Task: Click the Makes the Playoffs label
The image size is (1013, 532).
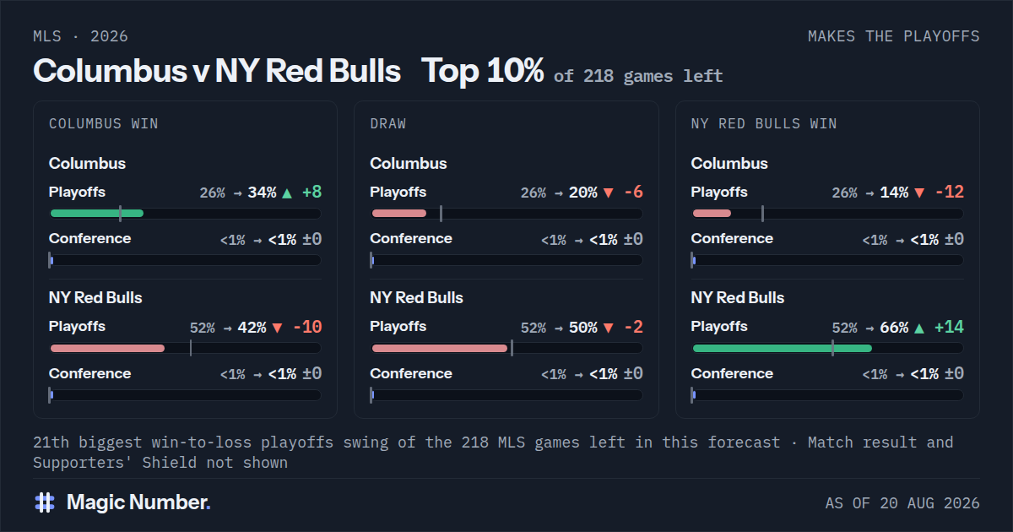Action: tap(894, 36)
